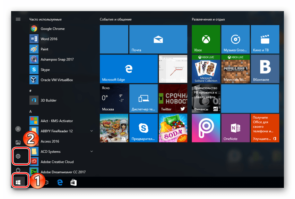Toggle the hamburger menu at top left

point(18,19)
